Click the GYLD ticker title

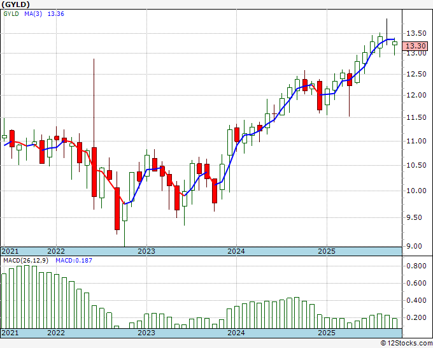click(x=16, y=4)
